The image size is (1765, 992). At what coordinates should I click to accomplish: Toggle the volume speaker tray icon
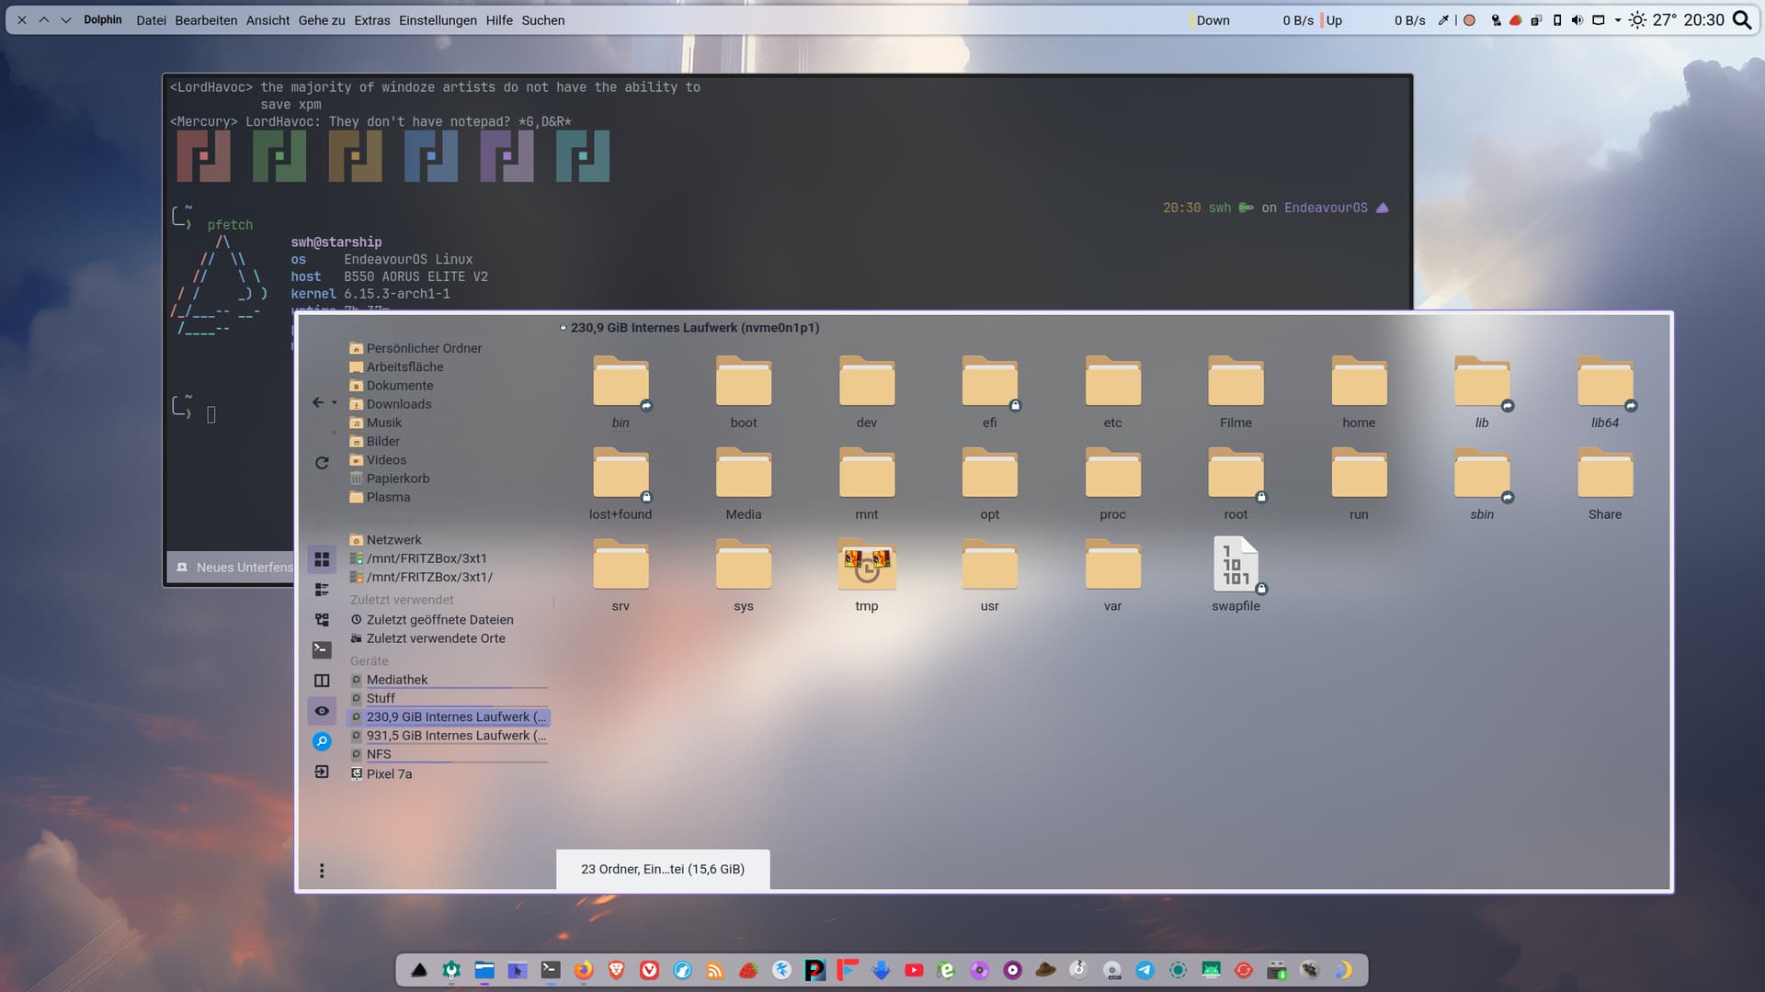[x=1577, y=20]
